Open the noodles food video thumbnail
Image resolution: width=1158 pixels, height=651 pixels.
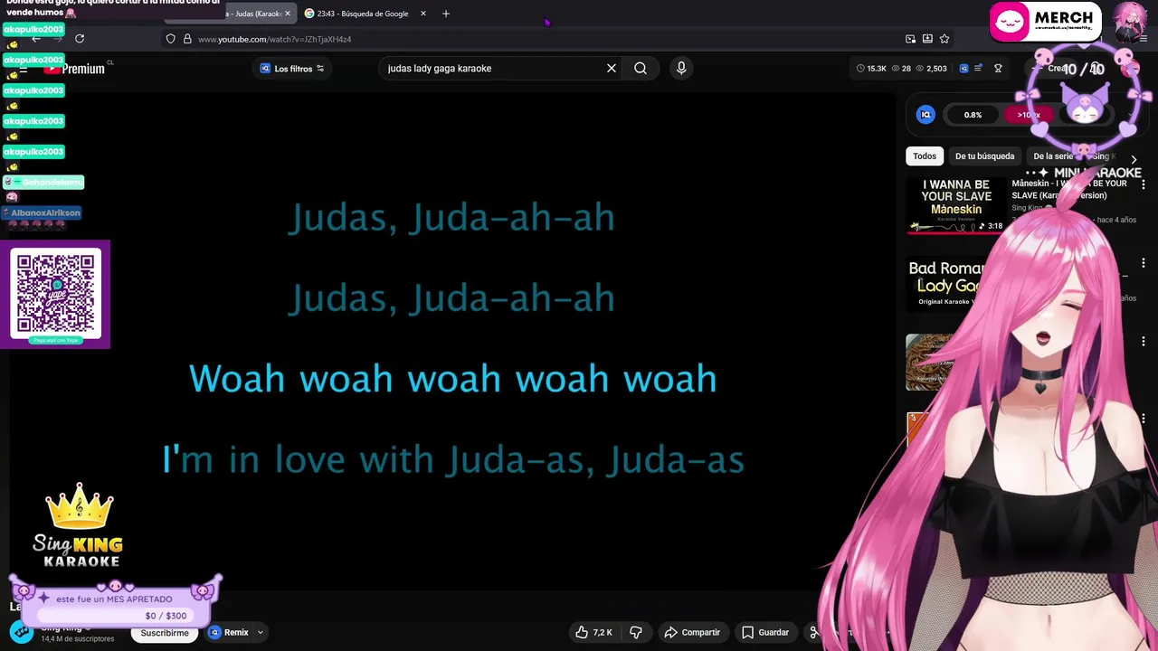932,363
